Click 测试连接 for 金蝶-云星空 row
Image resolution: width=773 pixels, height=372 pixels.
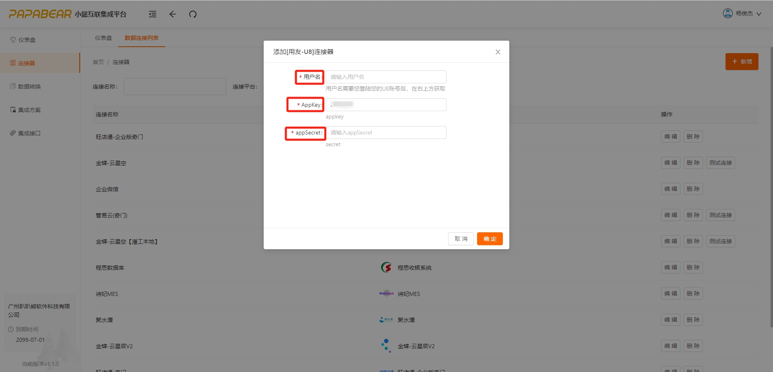point(720,163)
